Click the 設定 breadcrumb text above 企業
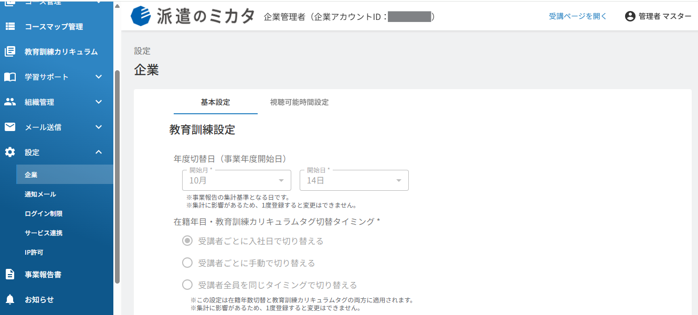The image size is (698, 315). pos(142,51)
